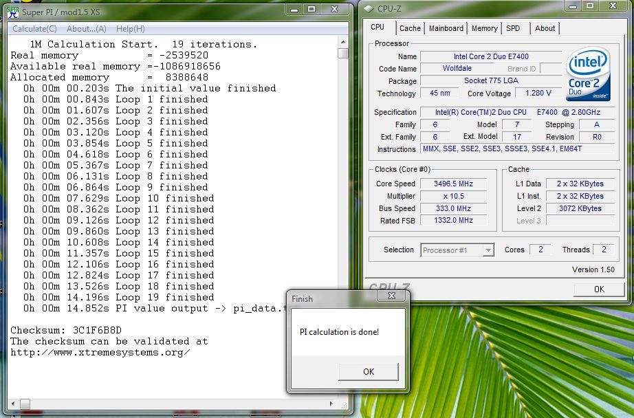Click the Level 2 cache value '3072 KBytes'

[x=580, y=208]
